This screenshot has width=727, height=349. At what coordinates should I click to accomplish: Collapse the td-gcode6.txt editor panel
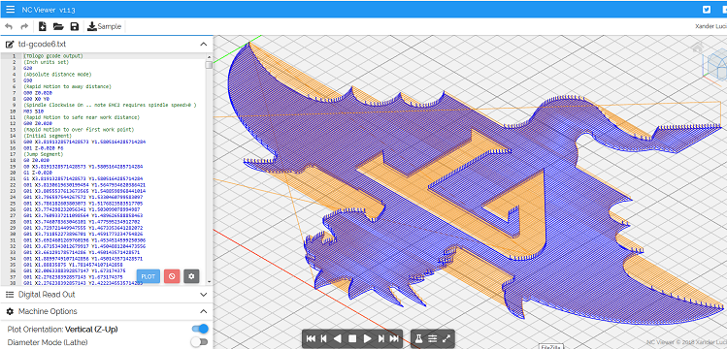click(x=203, y=45)
